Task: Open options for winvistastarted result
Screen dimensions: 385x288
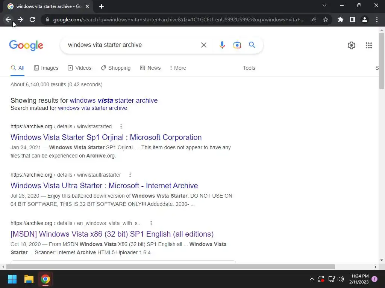Action: point(121,126)
